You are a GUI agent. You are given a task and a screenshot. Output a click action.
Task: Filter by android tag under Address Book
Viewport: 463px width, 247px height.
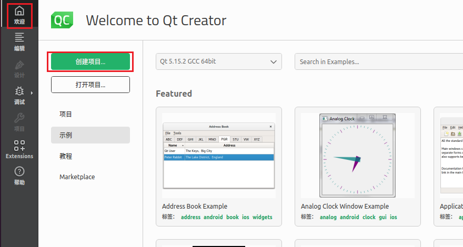213,217
